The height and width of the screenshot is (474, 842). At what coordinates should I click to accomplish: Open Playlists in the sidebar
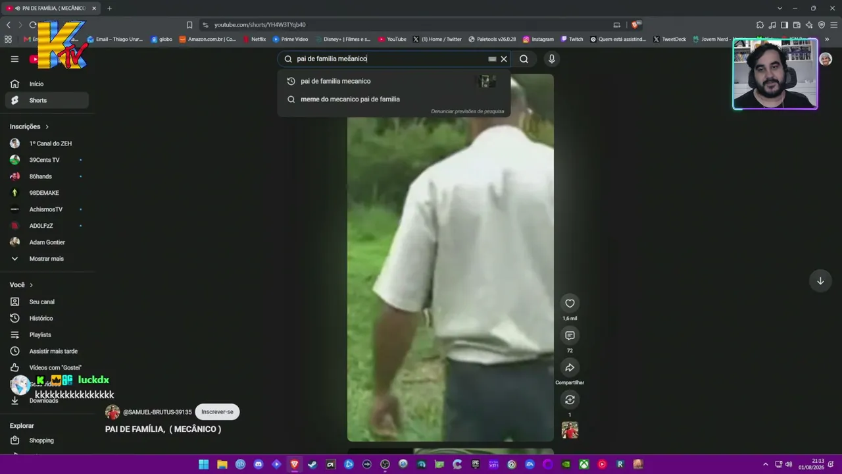click(47, 334)
